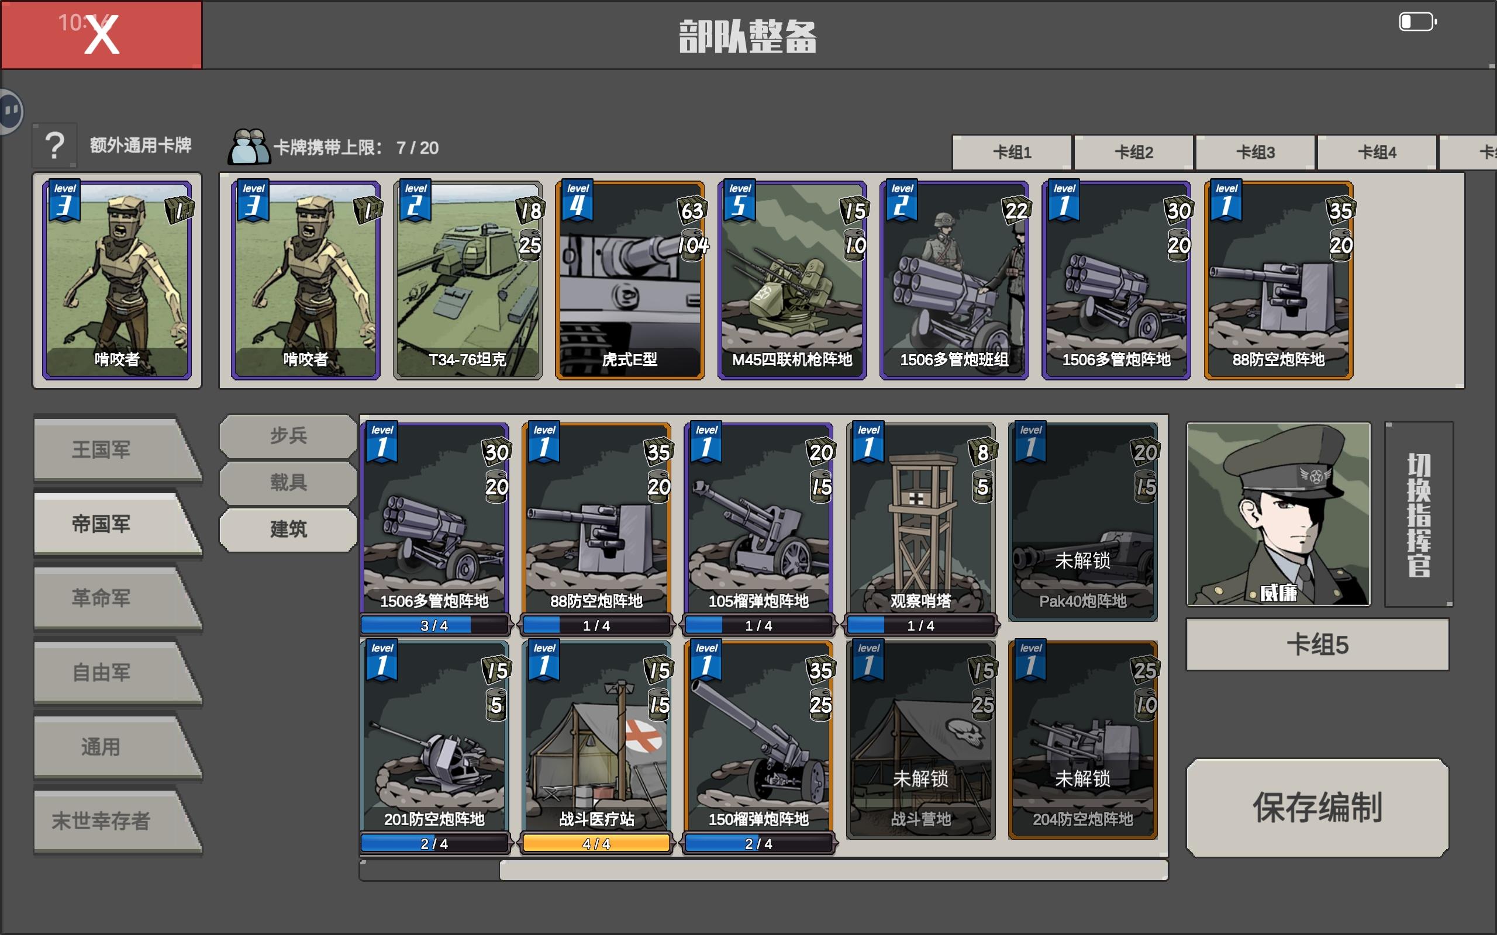
Task: Select the 载具 vehicle category
Action: coord(288,482)
